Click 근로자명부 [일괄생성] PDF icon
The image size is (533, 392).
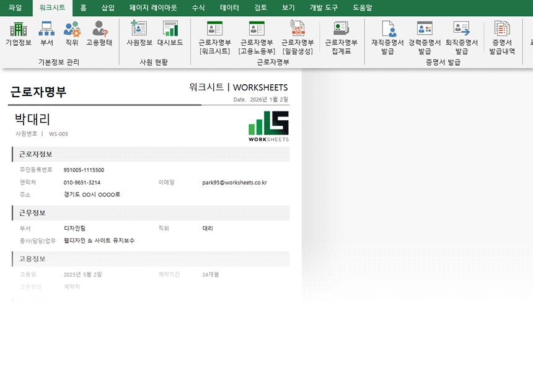[x=297, y=37]
